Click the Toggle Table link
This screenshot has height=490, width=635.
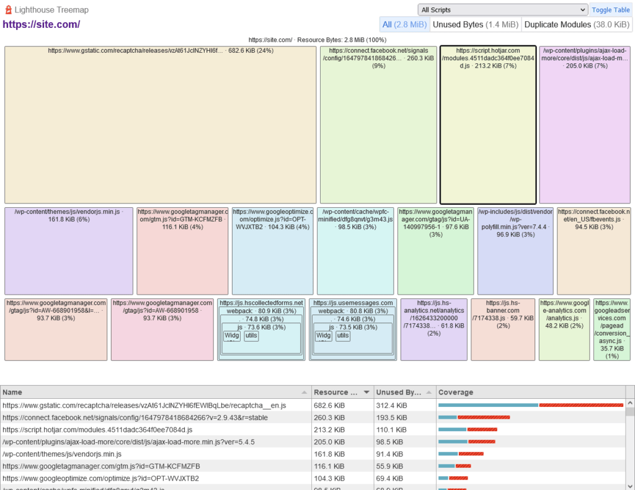(610, 10)
